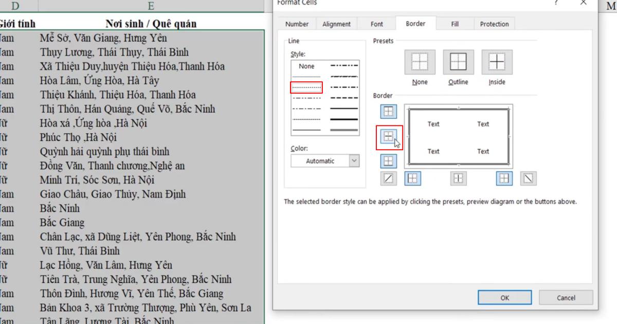The image size is (617, 324).
Task: Click the border preview diagram
Action: pos(458,137)
